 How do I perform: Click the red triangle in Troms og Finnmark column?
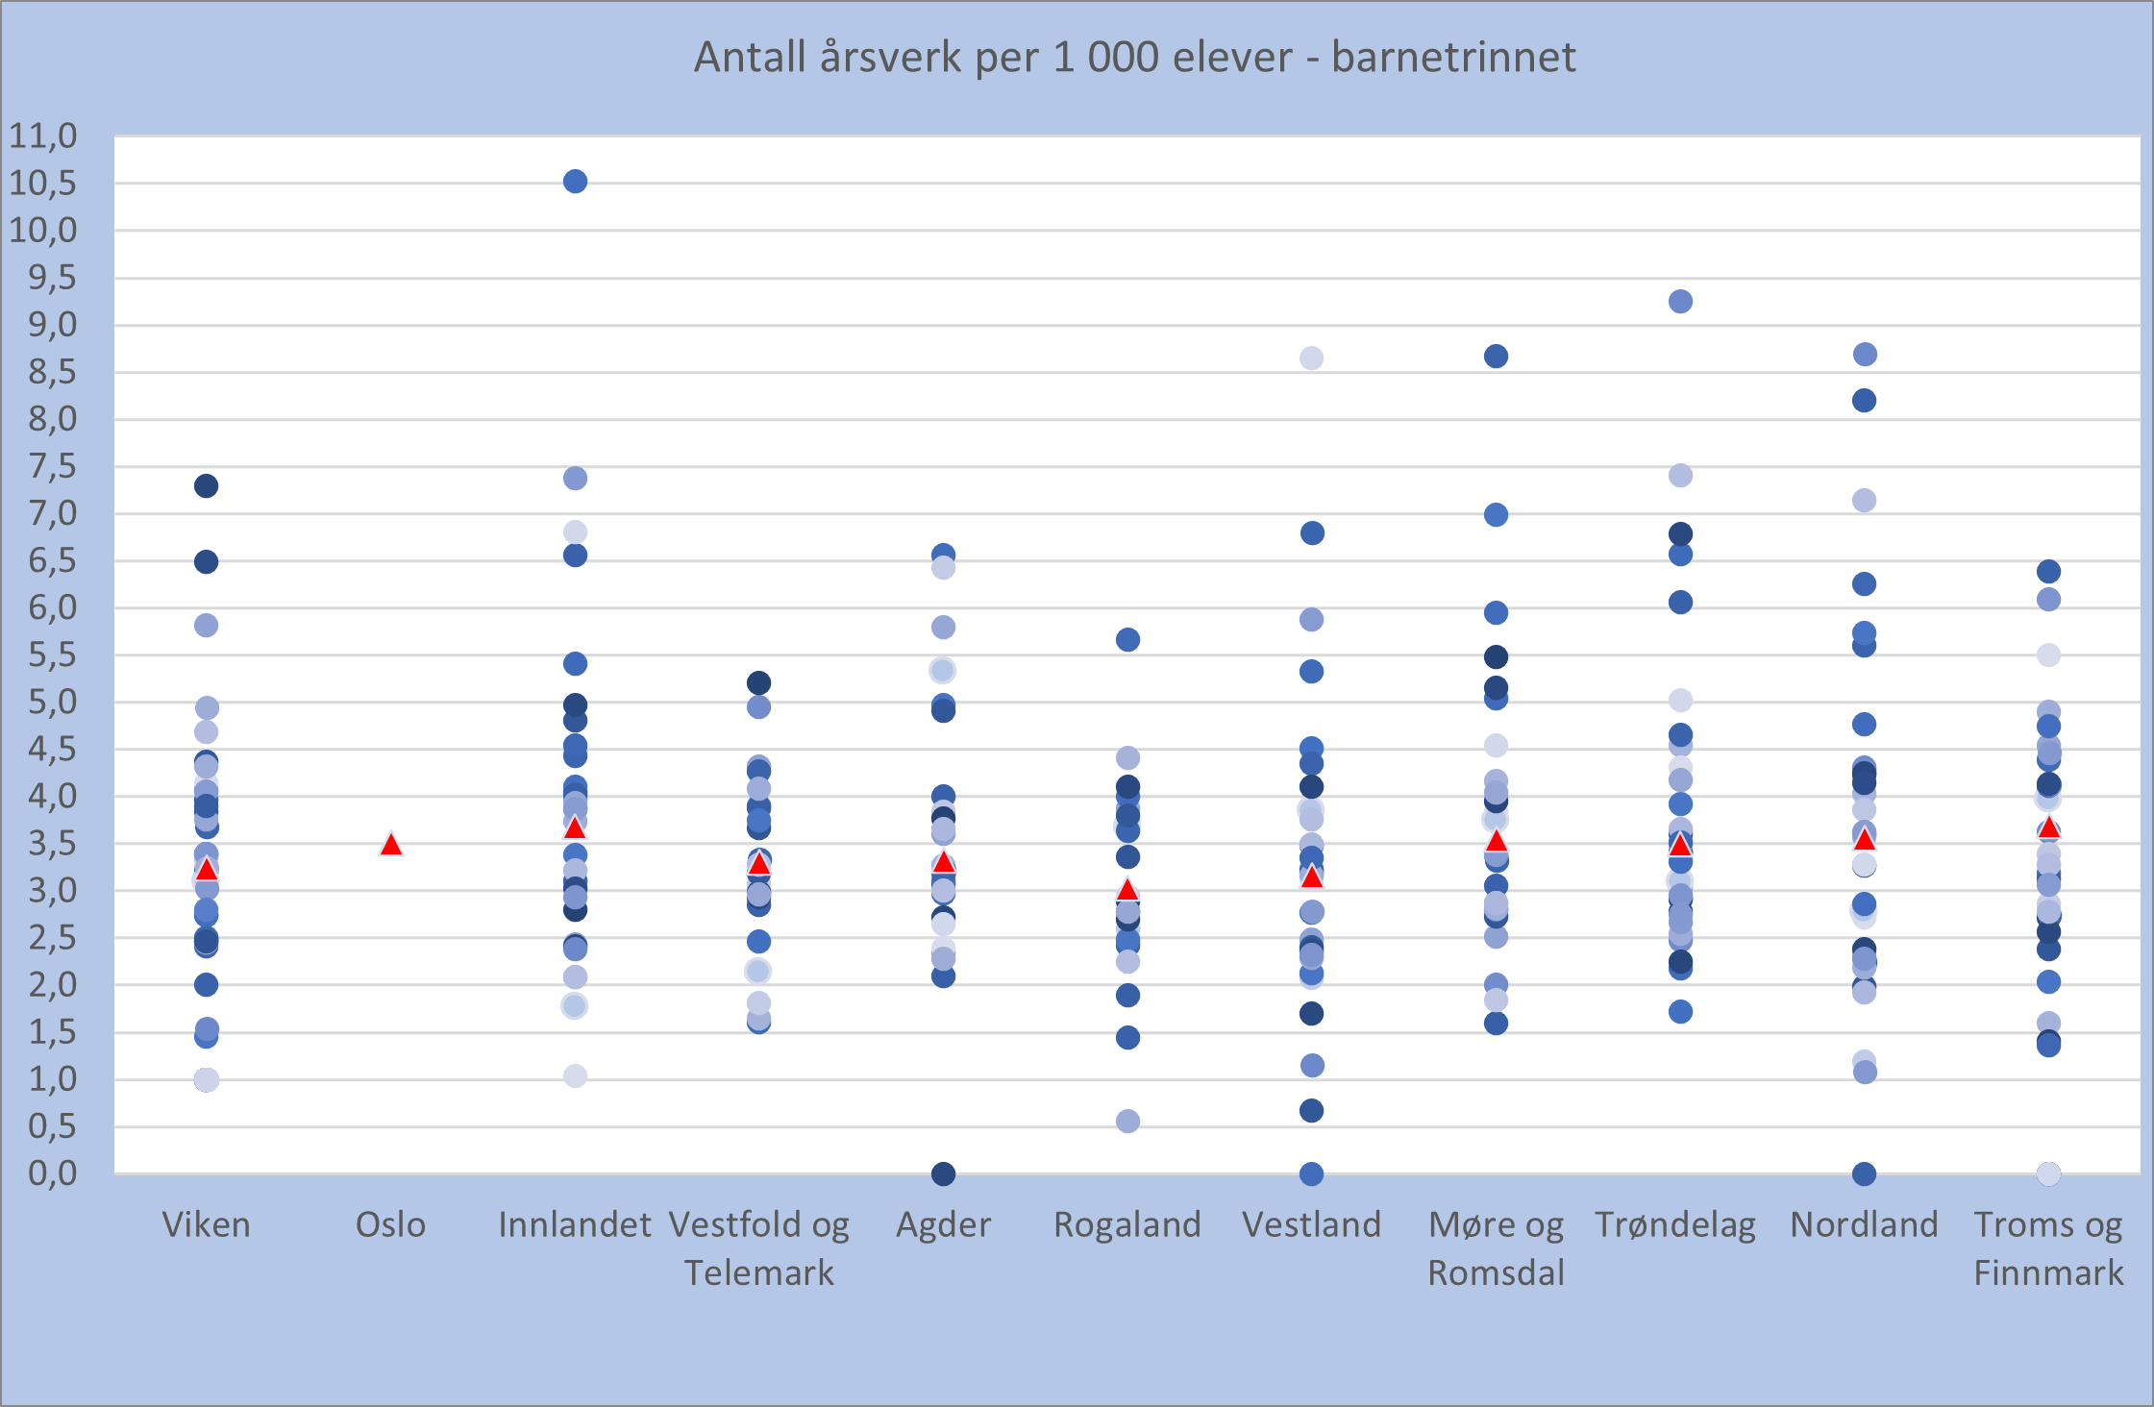[x=2048, y=827]
